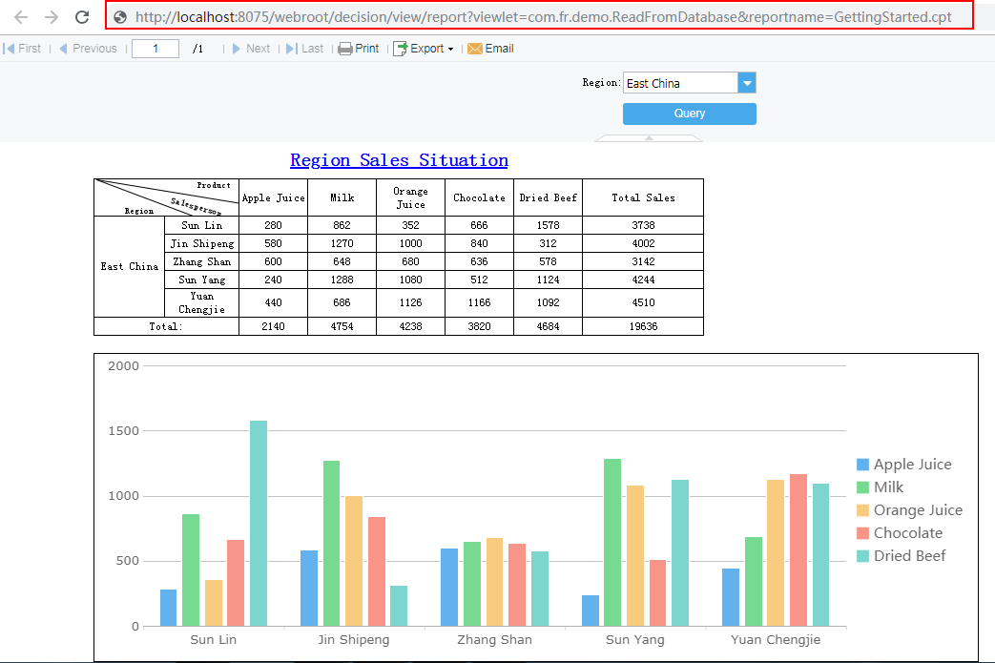Collapse the parameter pane via arrow handle
This screenshot has height=663, width=995.
649,137
